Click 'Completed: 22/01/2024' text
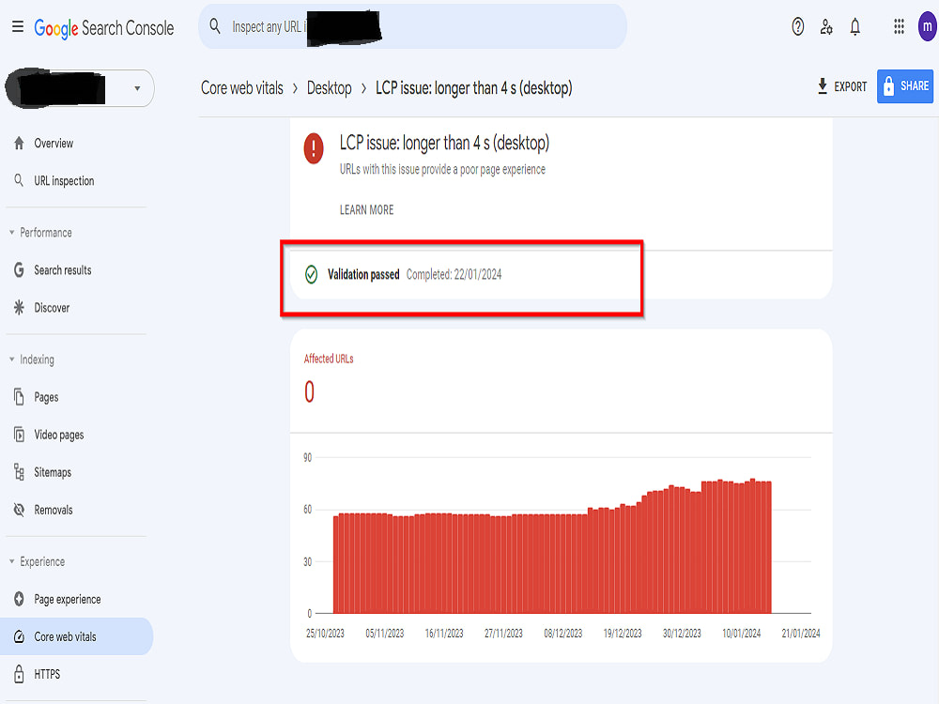 (454, 274)
